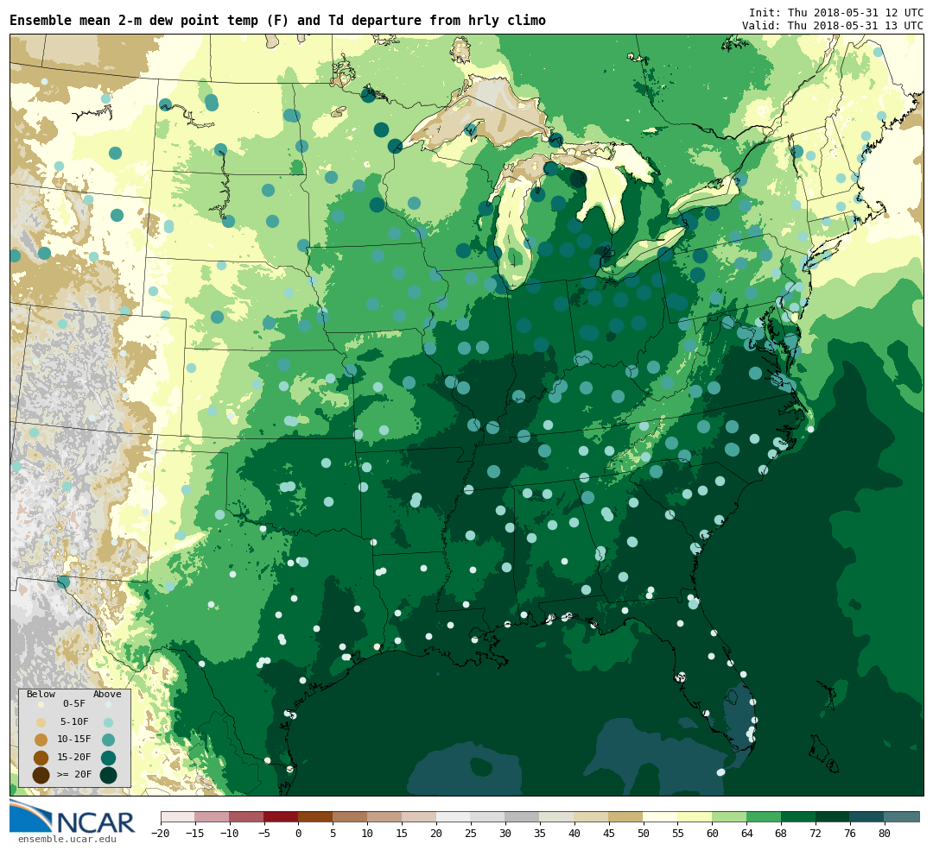Click the '-20' colorbar label
The width and height of the screenshot is (933, 850).
click(161, 834)
